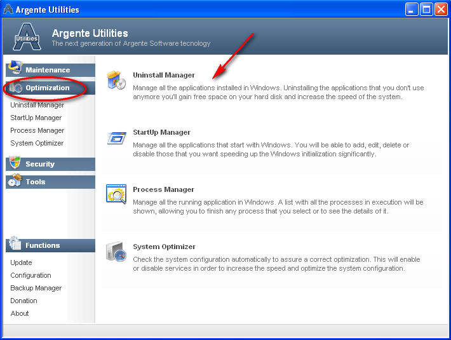Click the Maintenance computer icon in sidebar

(15, 67)
